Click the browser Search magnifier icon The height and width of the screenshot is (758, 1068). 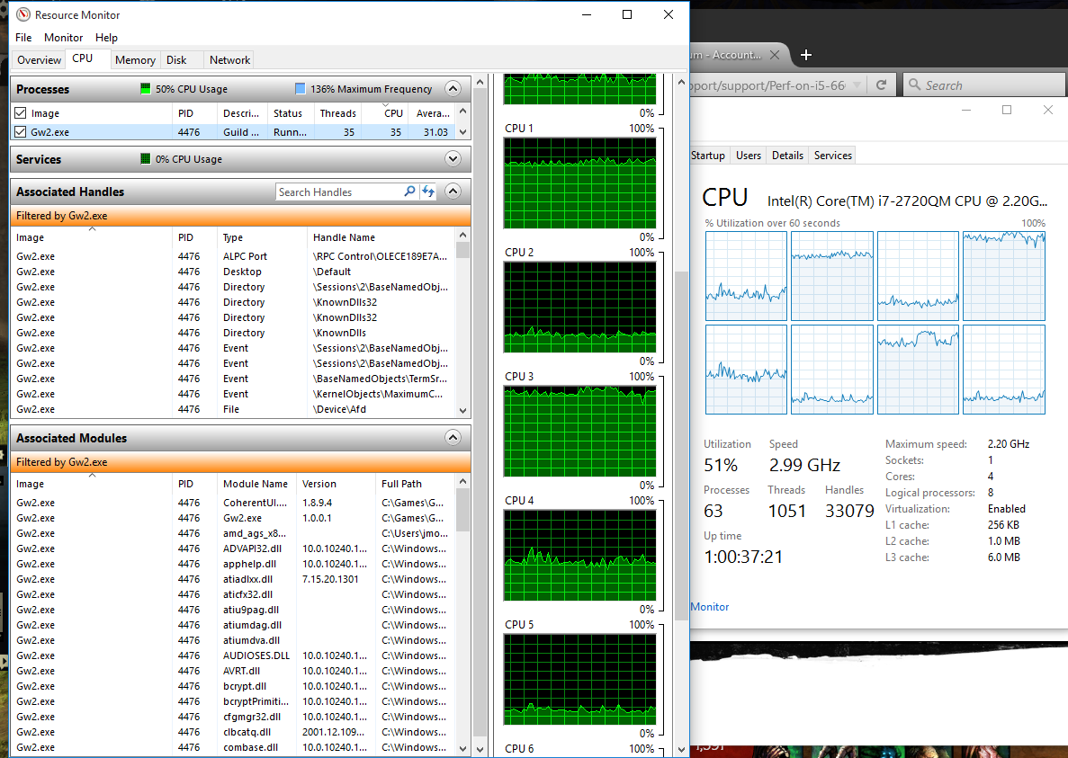point(914,85)
